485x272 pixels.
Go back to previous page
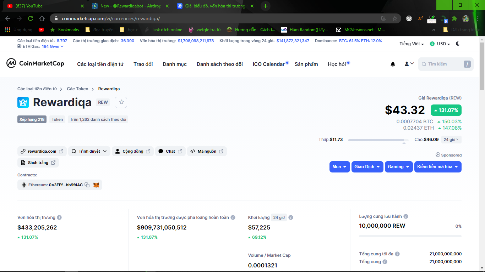pos(8,18)
